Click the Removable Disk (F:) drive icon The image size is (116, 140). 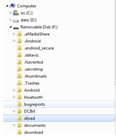[x=16, y=28]
